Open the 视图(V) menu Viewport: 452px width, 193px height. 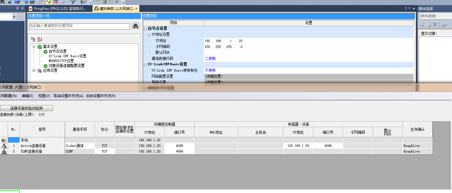44,96
